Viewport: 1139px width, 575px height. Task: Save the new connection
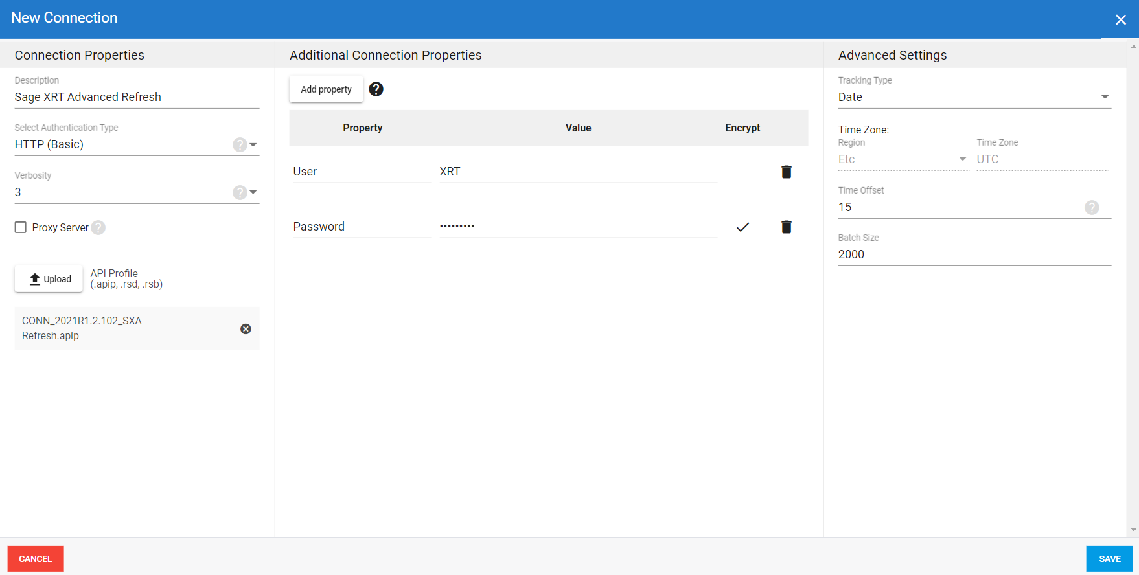point(1109,559)
